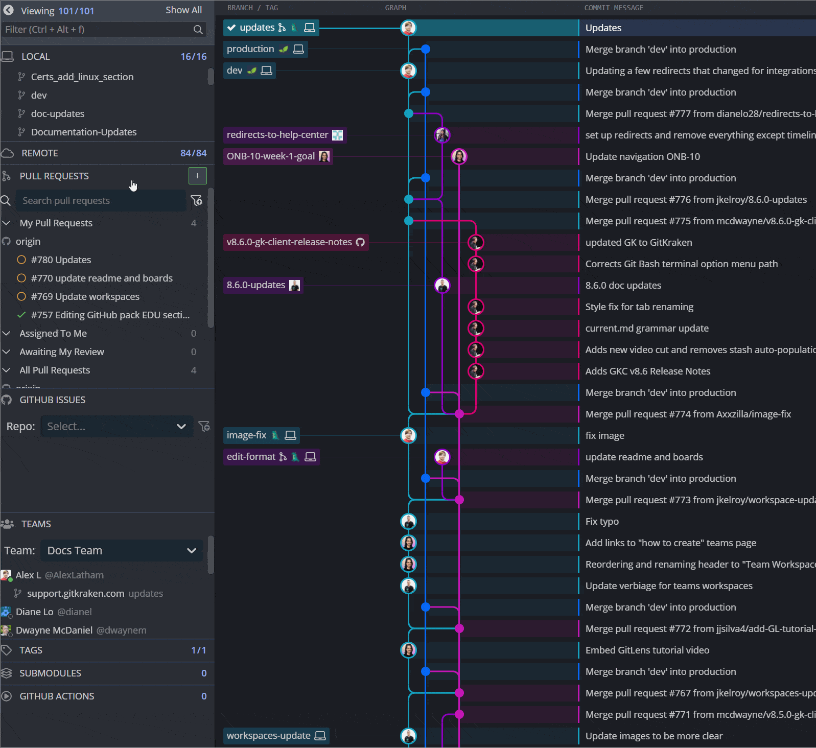Click the GitHub icon on v8.6.0-gk-client-release-notes label

[361, 242]
